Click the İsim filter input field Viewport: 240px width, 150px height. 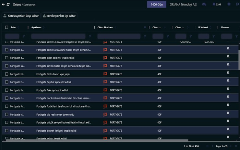click(x=12, y=36)
